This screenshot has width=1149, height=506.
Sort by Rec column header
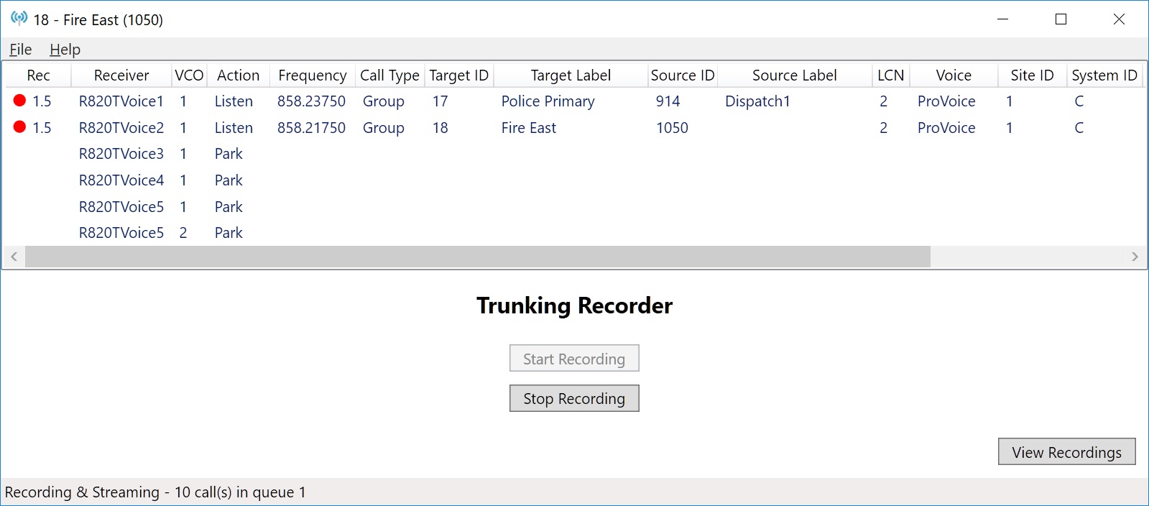pyautogui.click(x=38, y=75)
